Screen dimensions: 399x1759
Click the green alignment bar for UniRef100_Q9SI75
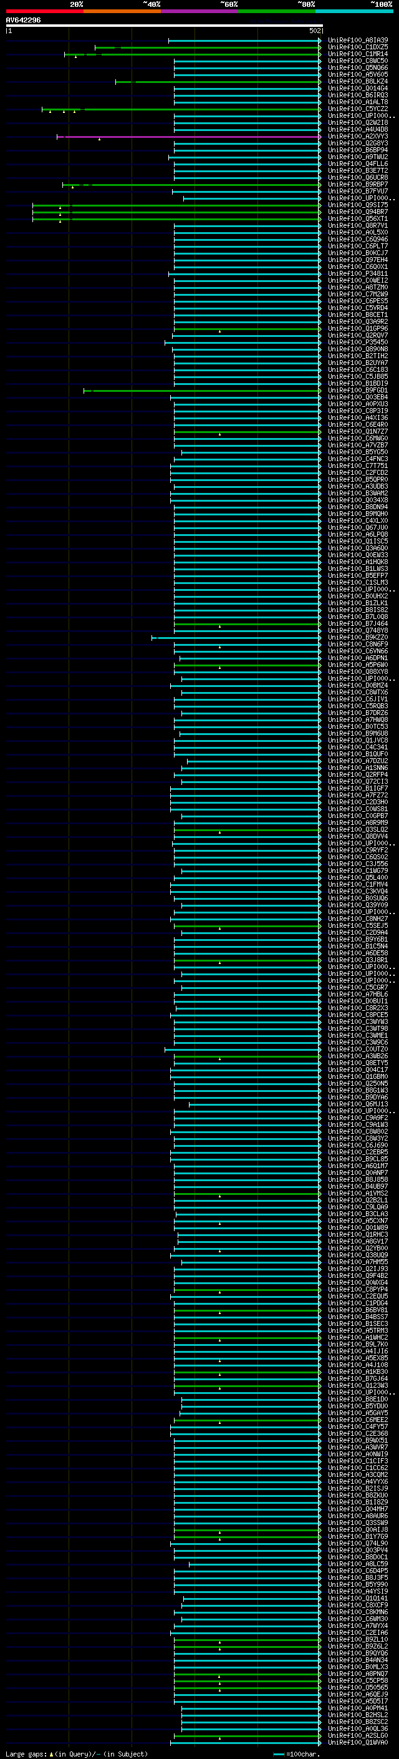(176, 205)
